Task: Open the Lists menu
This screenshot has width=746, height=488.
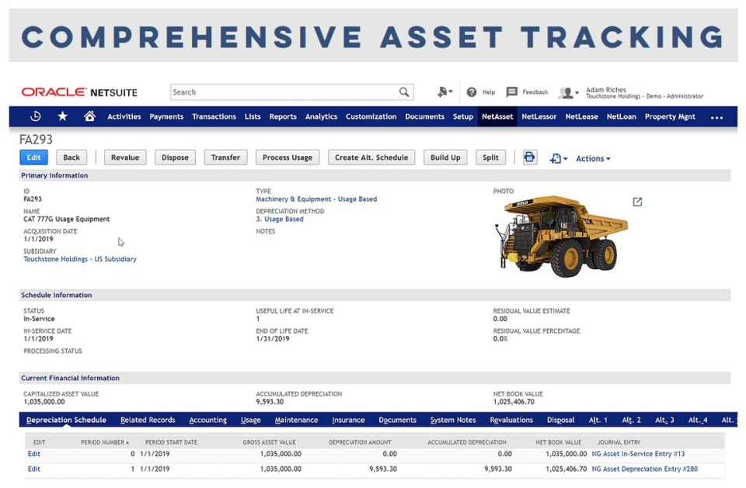Action: (x=253, y=116)
